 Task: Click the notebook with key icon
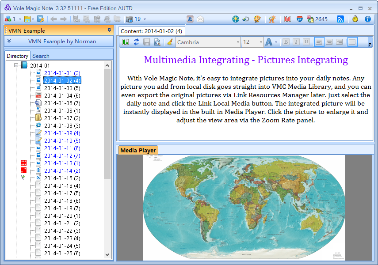41,19
